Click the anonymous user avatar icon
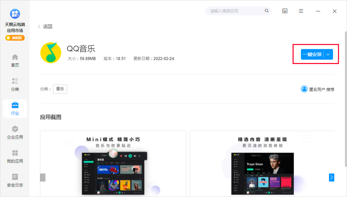 point(304,89)
